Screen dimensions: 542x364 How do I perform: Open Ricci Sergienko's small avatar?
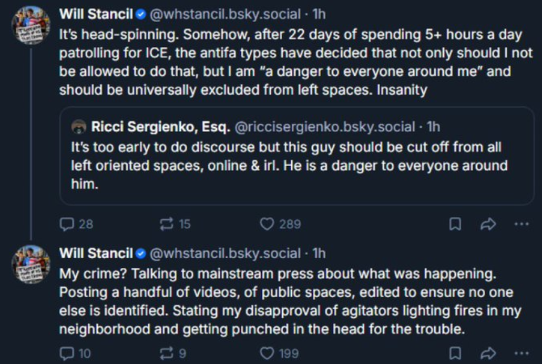[79, 127]
